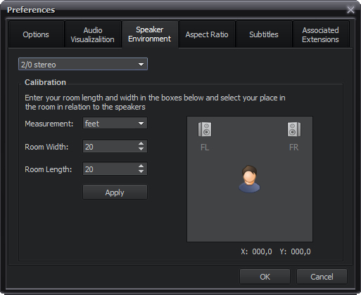Go to the Aspect Ratio tab
The height and width of the screenshot is (295, 361).
[207, 34]
